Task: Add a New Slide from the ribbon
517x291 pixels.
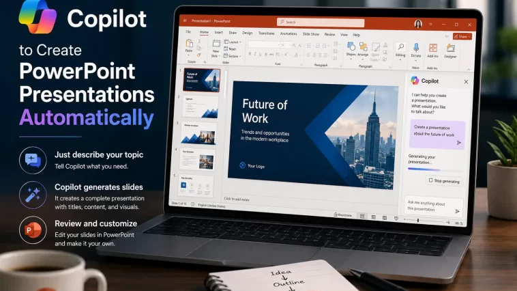Action: tap(216, 48)
